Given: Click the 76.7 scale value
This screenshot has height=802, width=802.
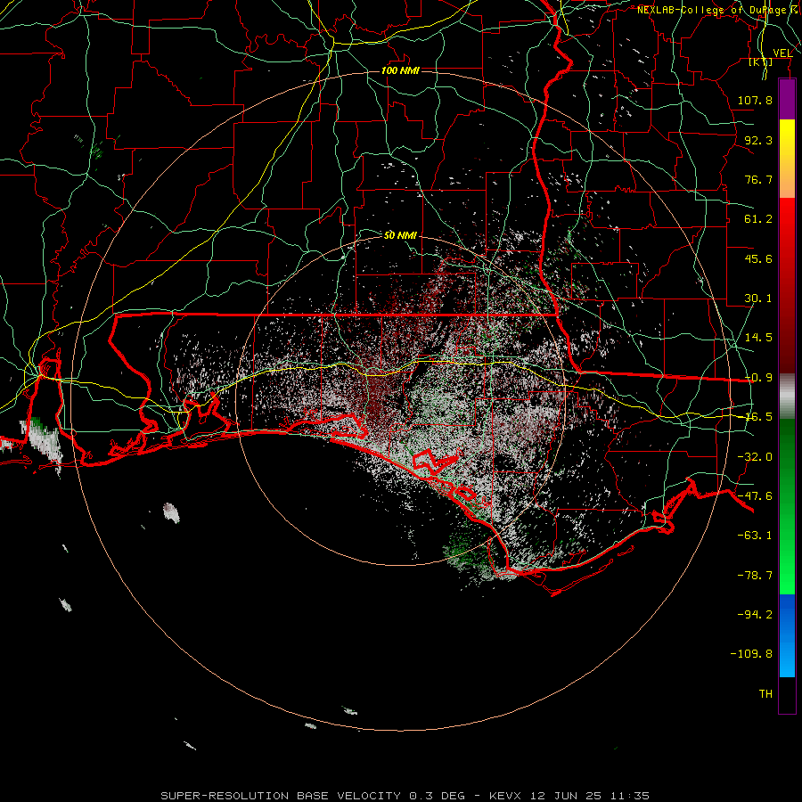Looking at the screenshot, I should (x=758, y=179).
